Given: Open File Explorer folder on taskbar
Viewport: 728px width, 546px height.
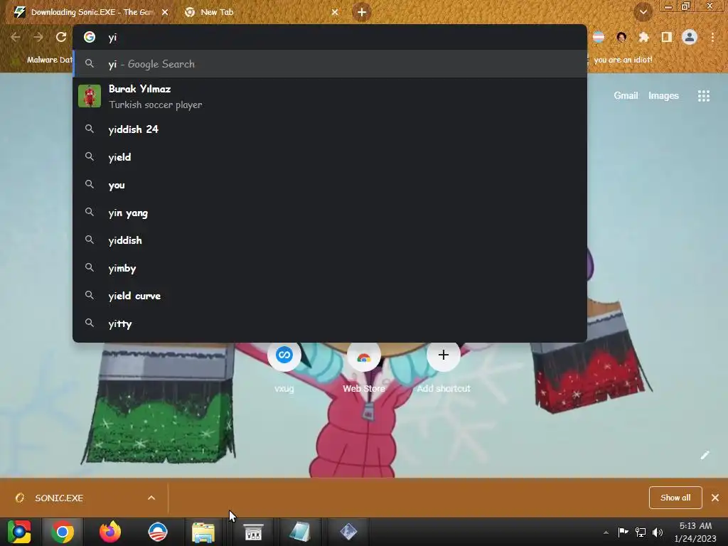Looking at the screenshot, I should click(203, 532).
